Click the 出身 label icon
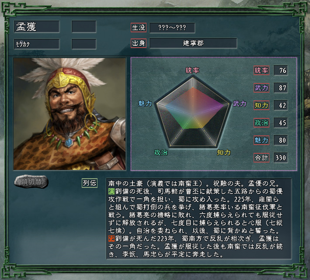The width and height of the screenshot is (310, 280). [139, 43]
